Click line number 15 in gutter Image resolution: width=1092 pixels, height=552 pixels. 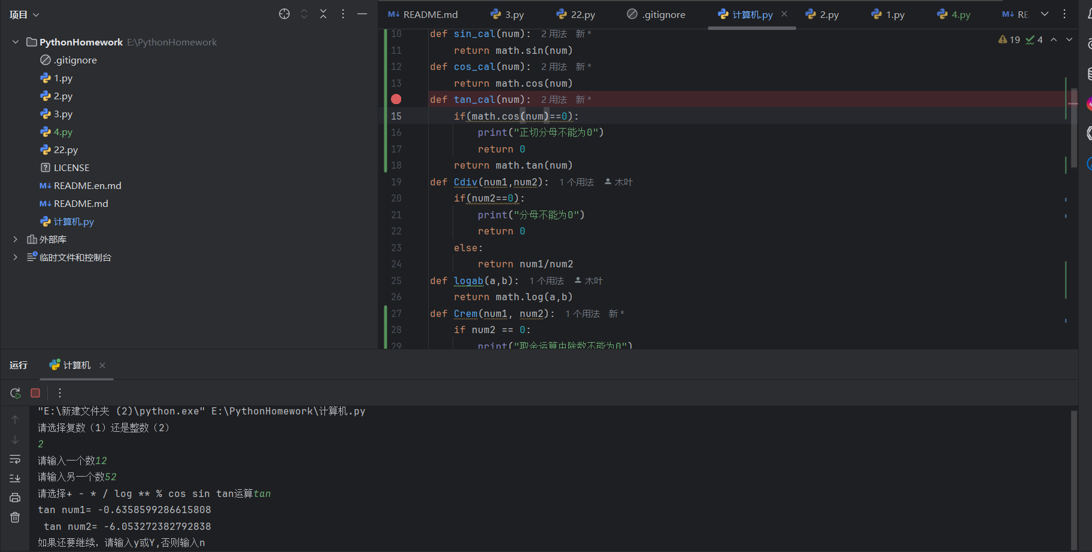click(x=396, y=116)
